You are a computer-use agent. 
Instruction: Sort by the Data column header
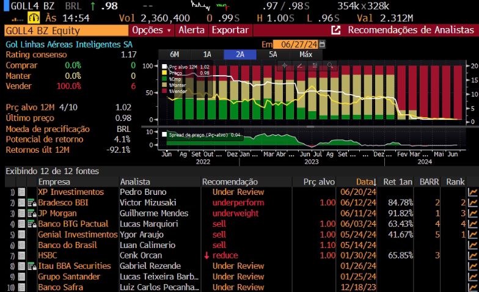[365, 181]
